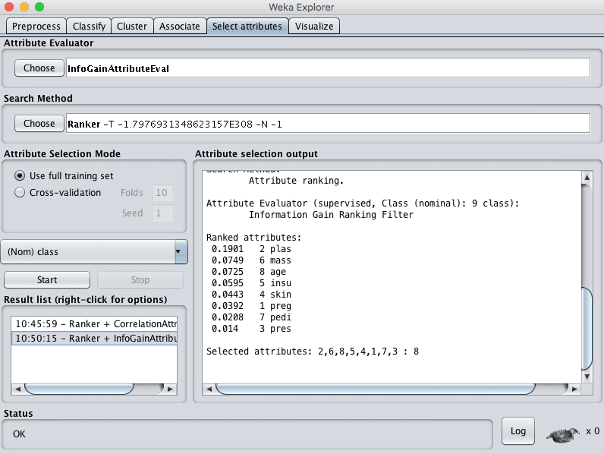This screenshot has height=454, width=604.
Task: Open the Cluster tab
Action: (132, 27)
